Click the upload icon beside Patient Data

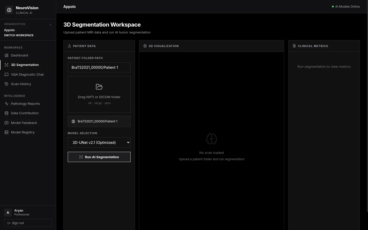click(x=69, y=46)
